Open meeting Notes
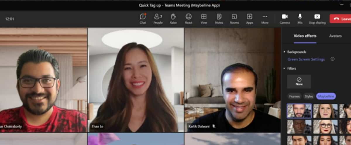 tap(219, 19)
